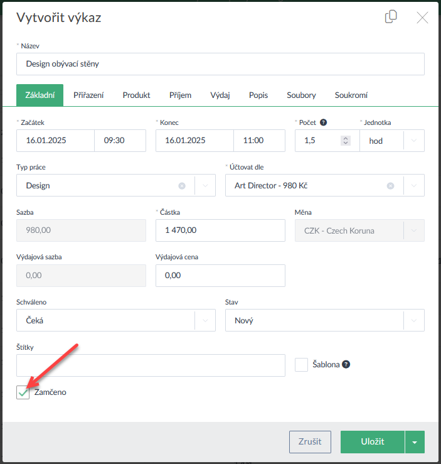The width and height of the screenshot is (441, 464).
Task: Click the help icon next to Počet
Action: pos(323,122)
